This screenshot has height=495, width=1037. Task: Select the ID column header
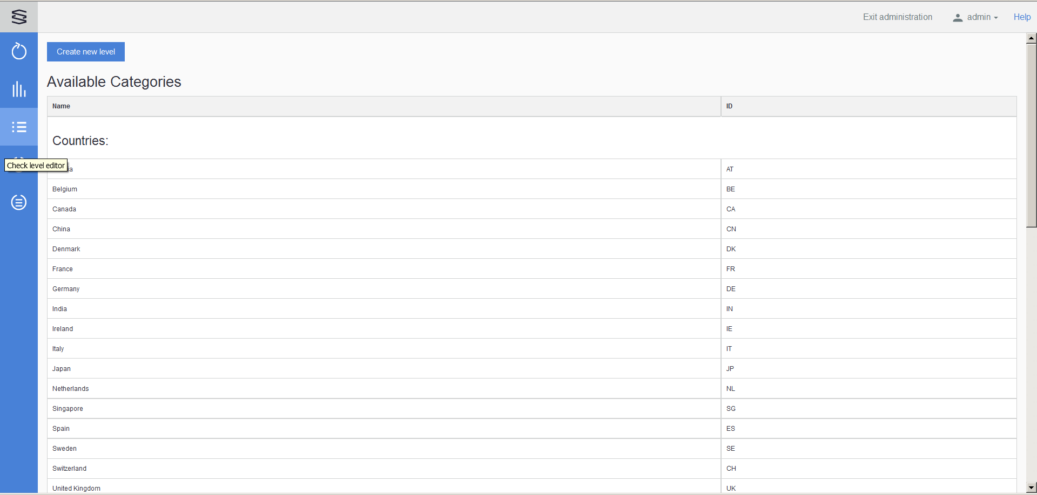click(729, 106)
